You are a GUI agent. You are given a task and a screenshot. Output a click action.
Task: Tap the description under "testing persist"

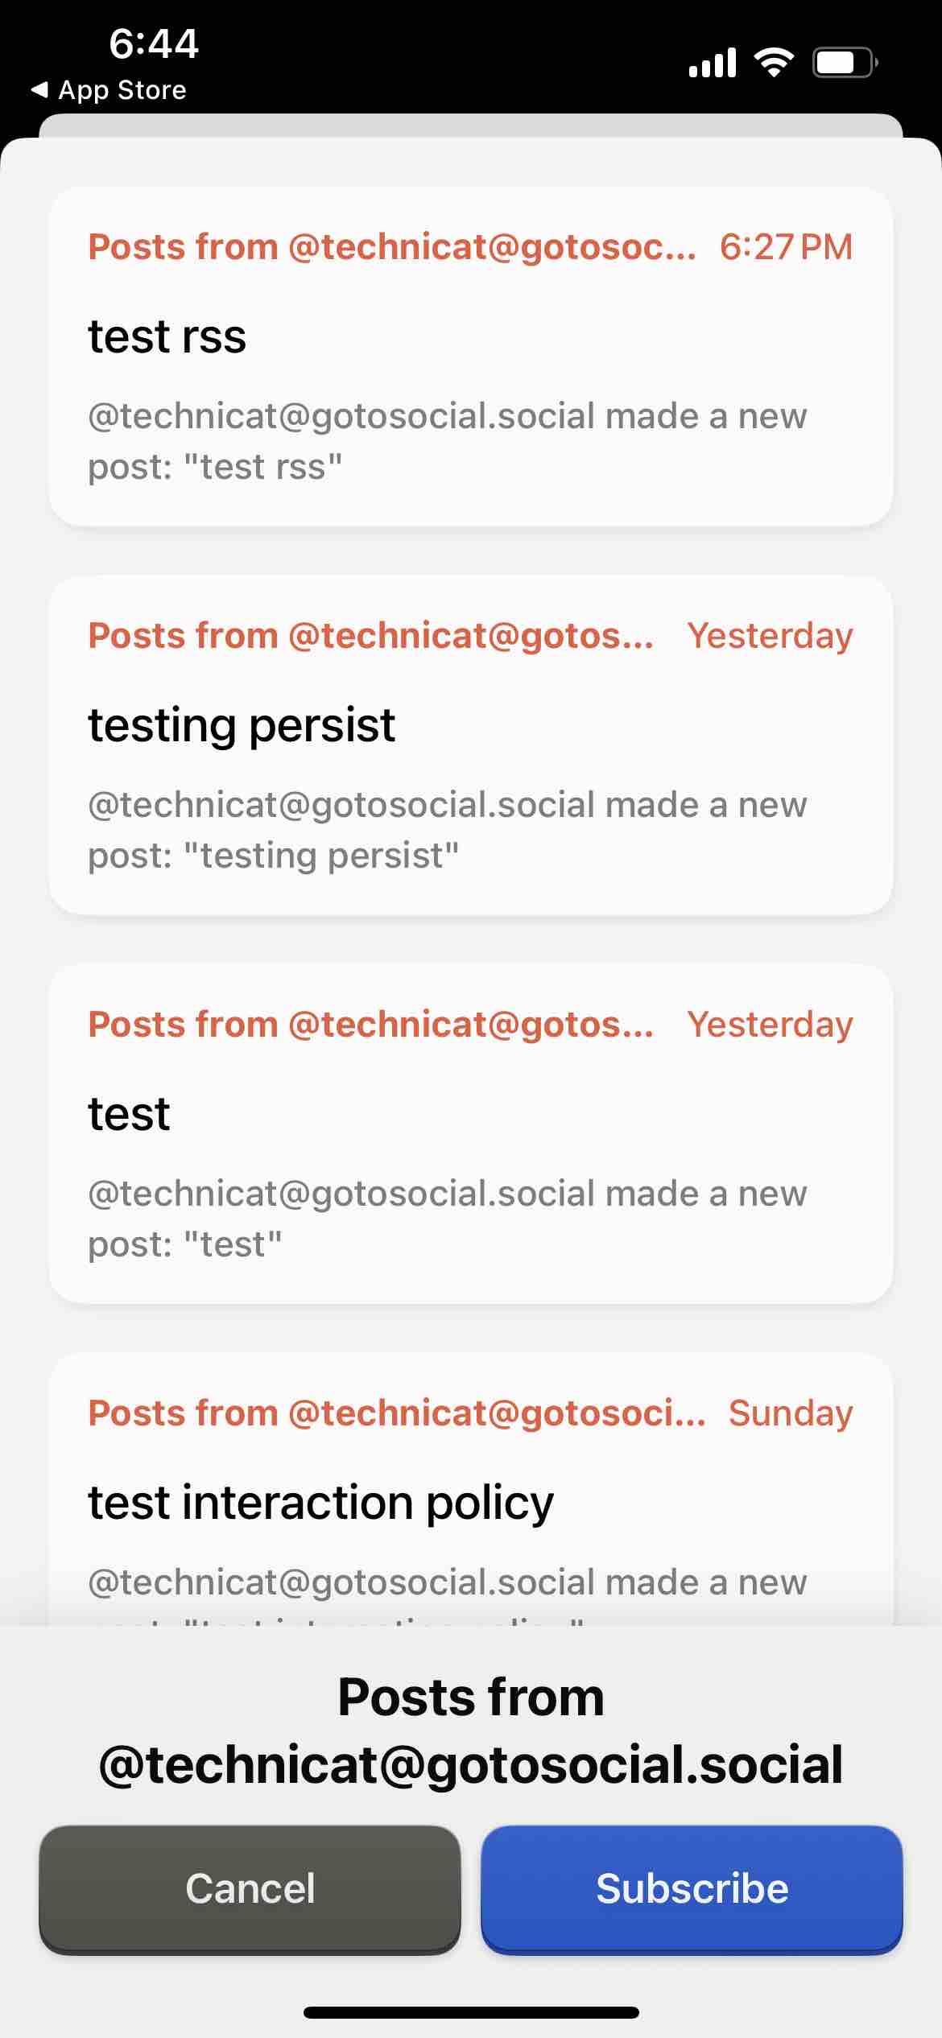pyautogui.click(x=447, y=830)
